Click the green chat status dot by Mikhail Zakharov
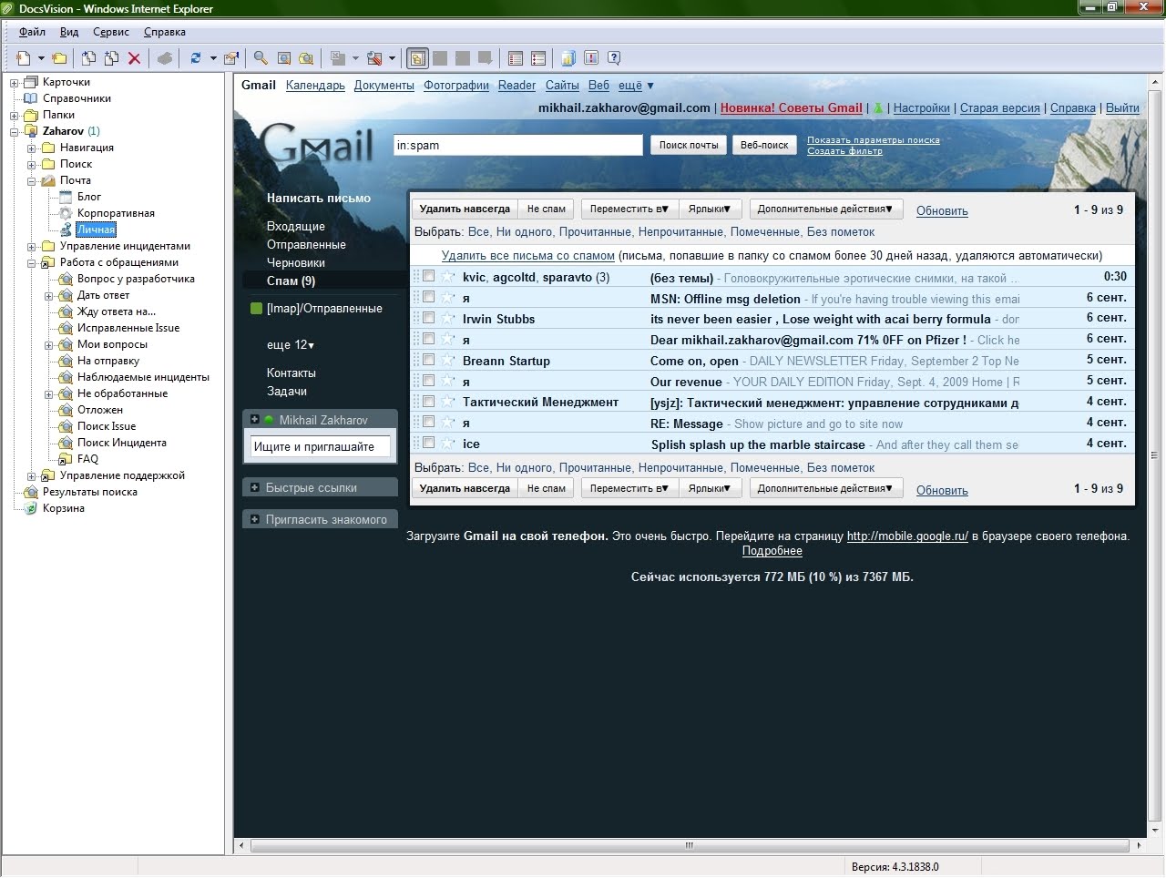Viewport: 1166px width, 878px height. coord(270,420)
